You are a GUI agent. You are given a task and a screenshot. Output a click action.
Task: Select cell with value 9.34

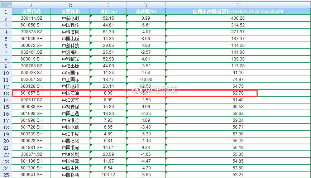pyautogui.click(x=146, y=148)
